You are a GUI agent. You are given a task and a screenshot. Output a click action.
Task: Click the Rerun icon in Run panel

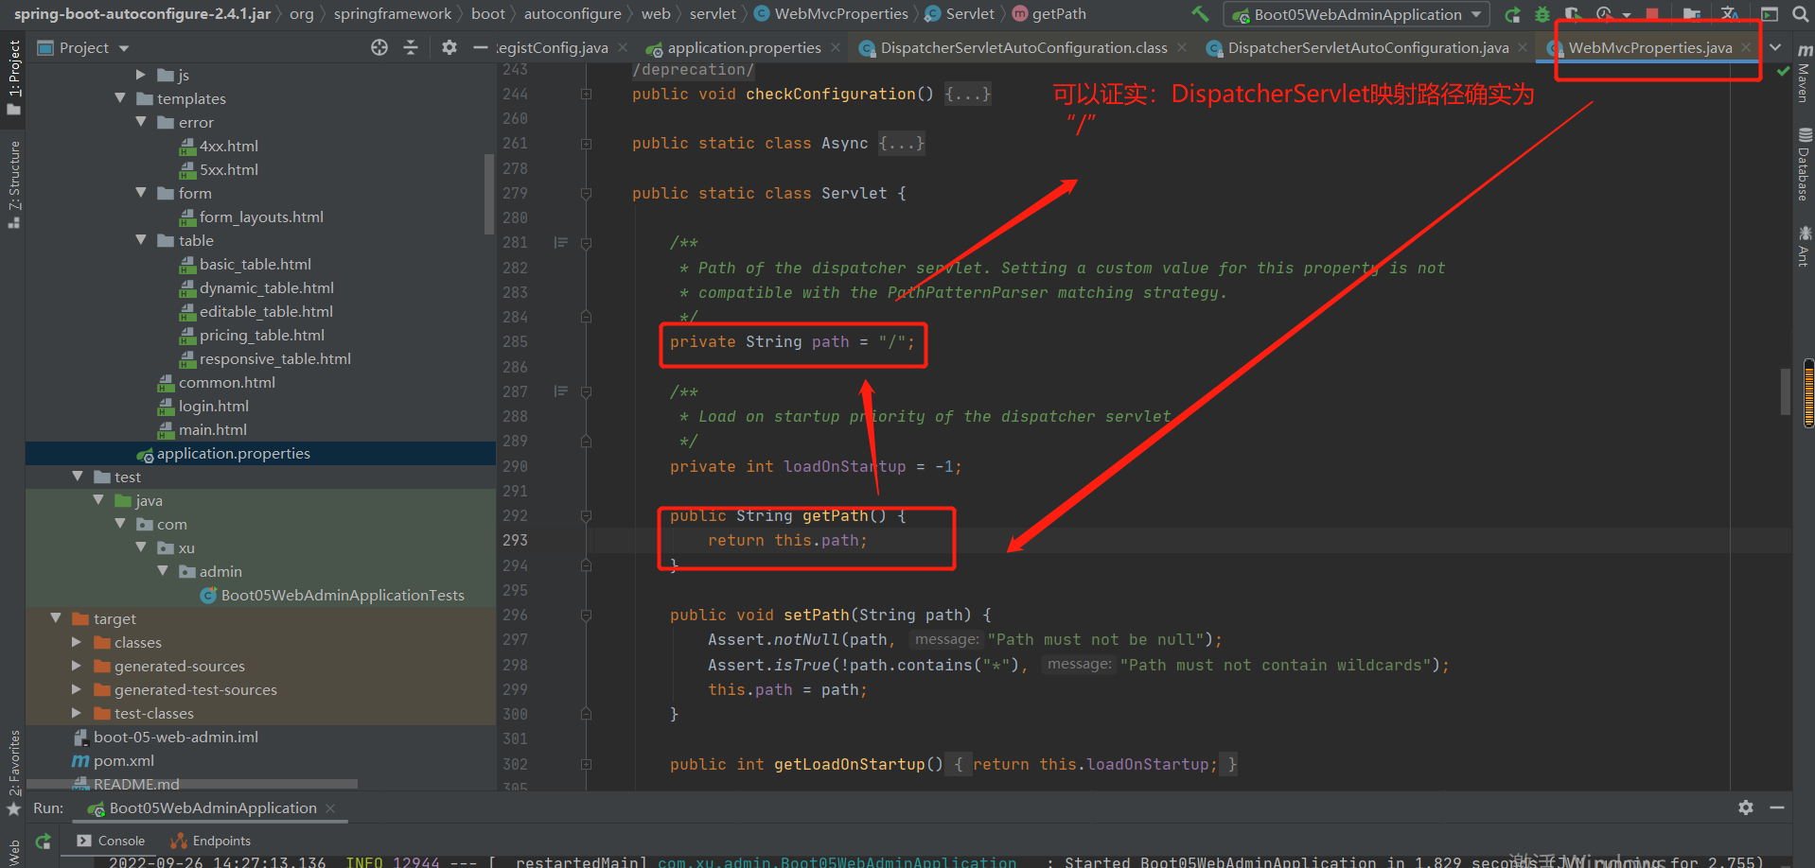click(x=43, y=841)
